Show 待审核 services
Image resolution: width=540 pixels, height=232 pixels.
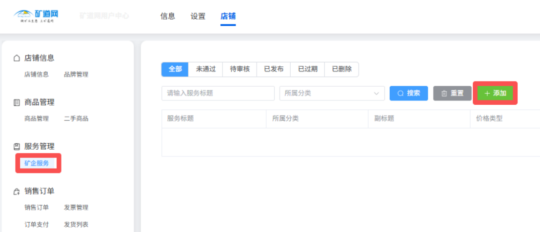click(240, 69)
